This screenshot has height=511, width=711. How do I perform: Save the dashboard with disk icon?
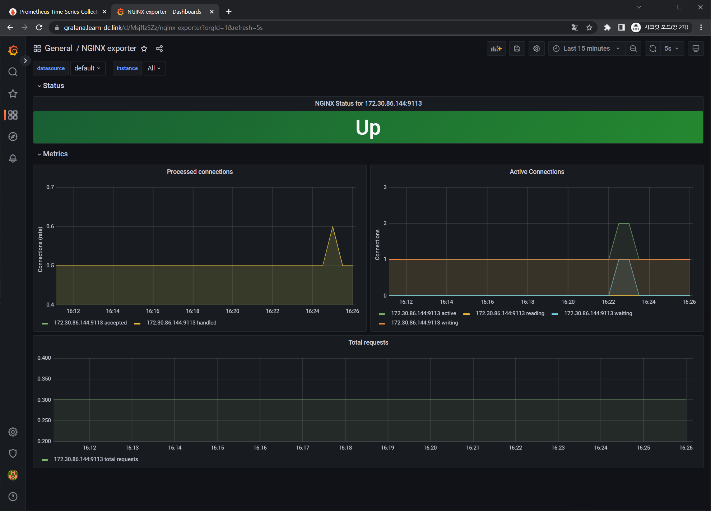[517, 49]
